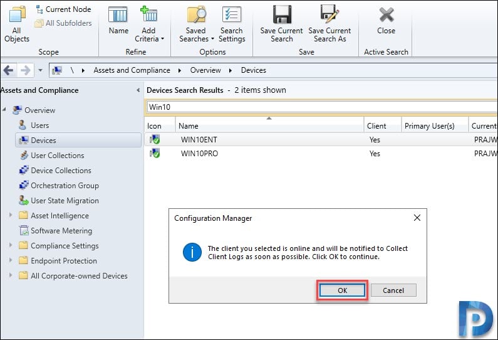
Task: Select Endpoint Protection folder
Action: tap(64, 261)
